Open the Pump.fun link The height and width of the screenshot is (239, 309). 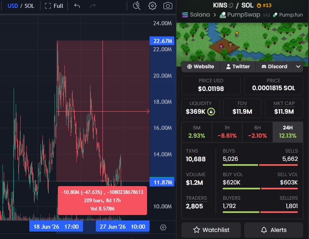288,15
